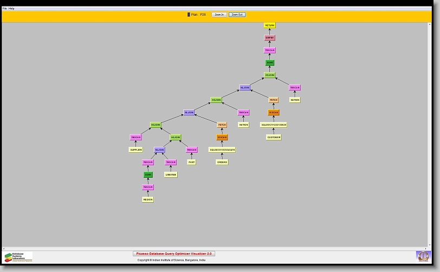Open the Help menu

[x=11, y=9]
